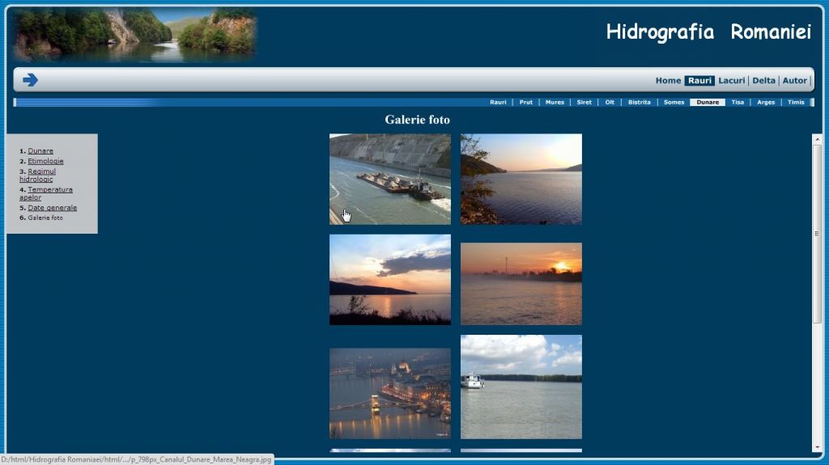Open the night city bridge photo
Screen dimensions: 829x465
pos(389,393)
